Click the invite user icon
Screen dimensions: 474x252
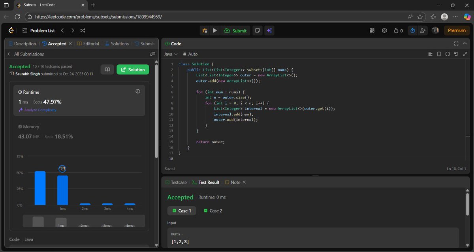[x=423, y=30]
